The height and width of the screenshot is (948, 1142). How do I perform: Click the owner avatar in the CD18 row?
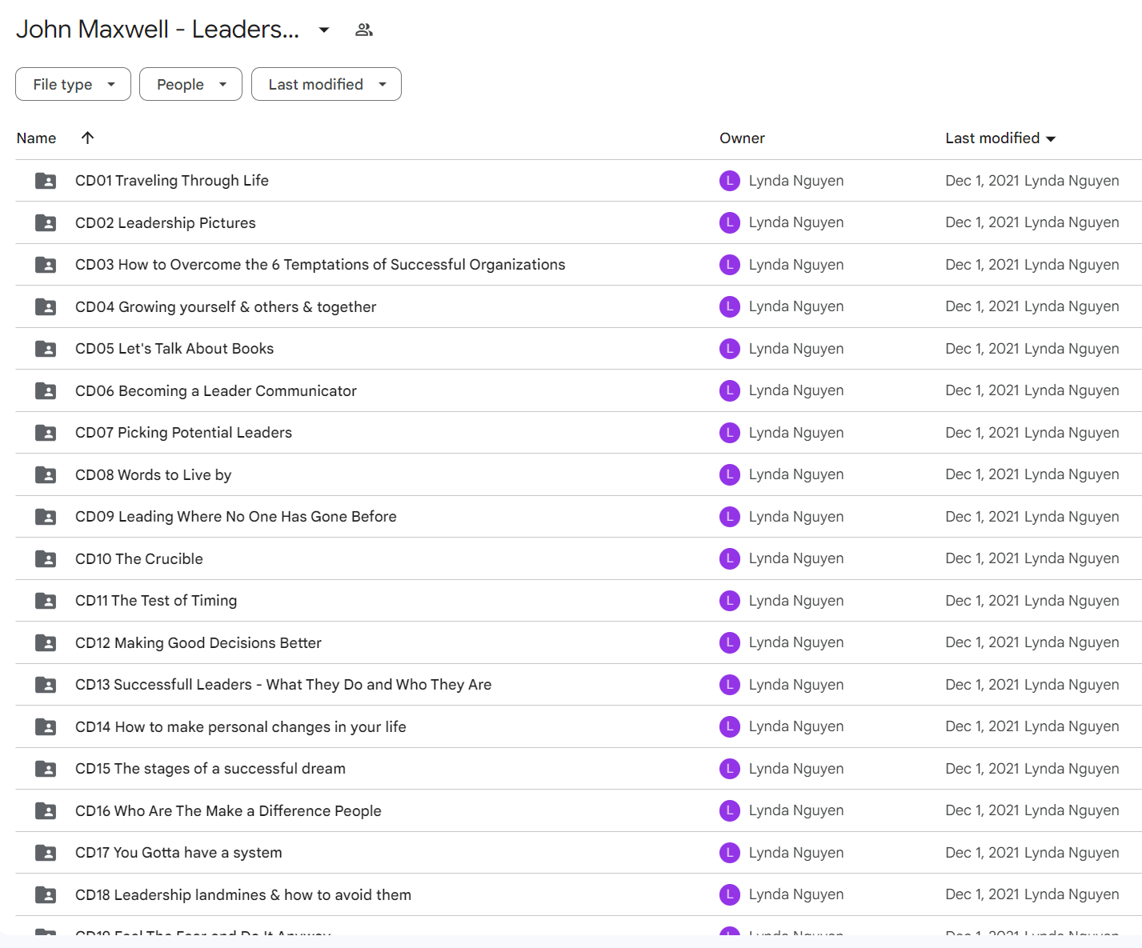[x=730, y=894]
